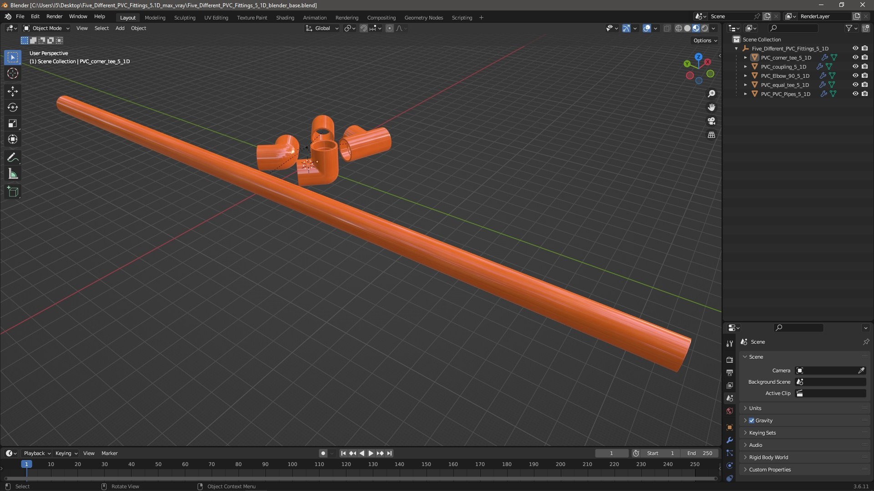Toggle the camera view icon
This screenshot has width=874, height=491.
click(x=711, y=121)
